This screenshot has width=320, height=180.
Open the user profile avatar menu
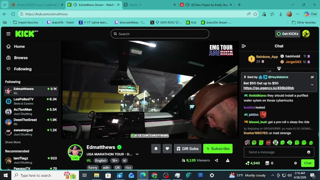(306, 34)
